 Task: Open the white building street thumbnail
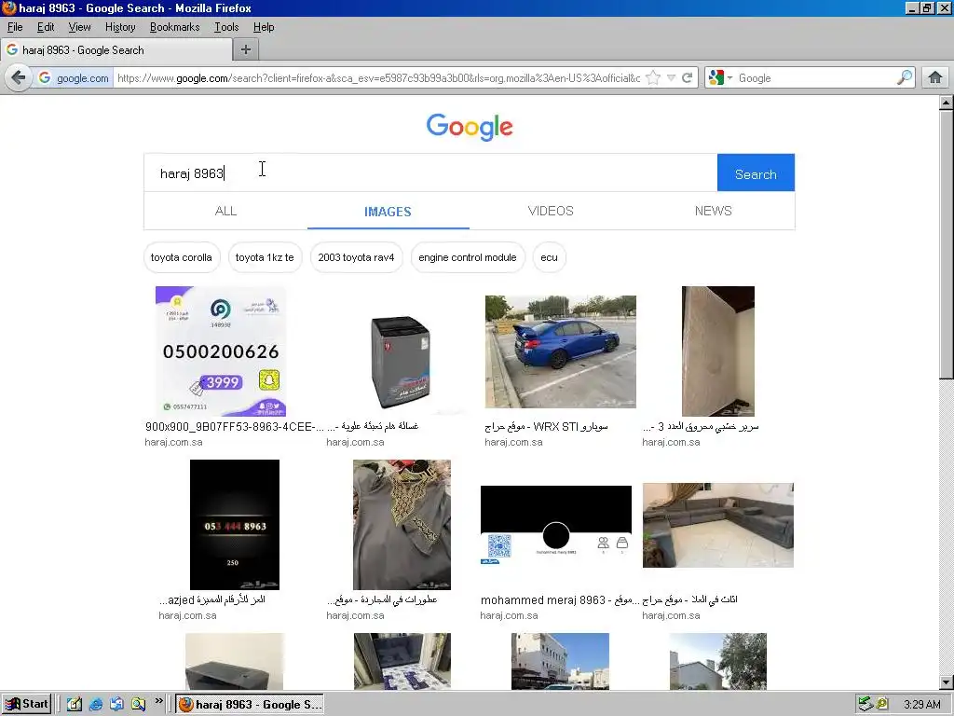pos(560,661)
